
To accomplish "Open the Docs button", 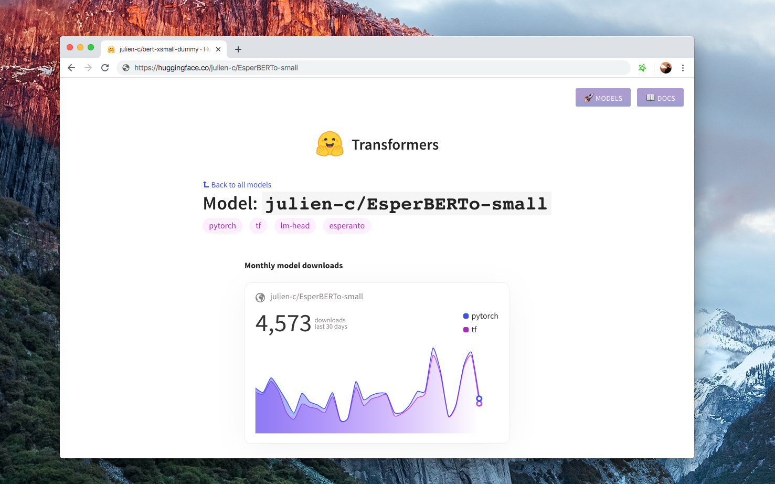I will pyautogui.click(x=660, y=98).
